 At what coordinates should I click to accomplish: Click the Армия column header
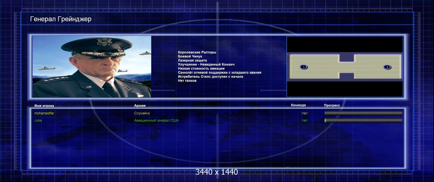pyautogui.click(x=140, y=106)
